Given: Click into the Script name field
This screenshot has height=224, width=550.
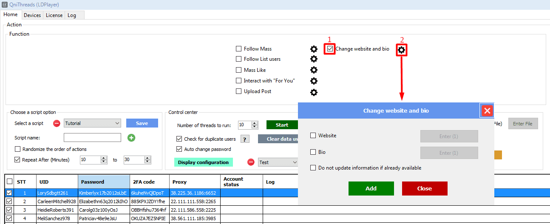Looking at the screenshot, I should pyautogui.click(x=92, y=138).
